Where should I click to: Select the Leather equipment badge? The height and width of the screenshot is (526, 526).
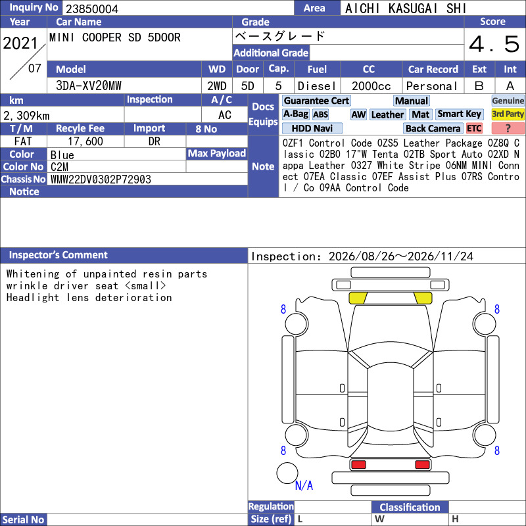387,114
